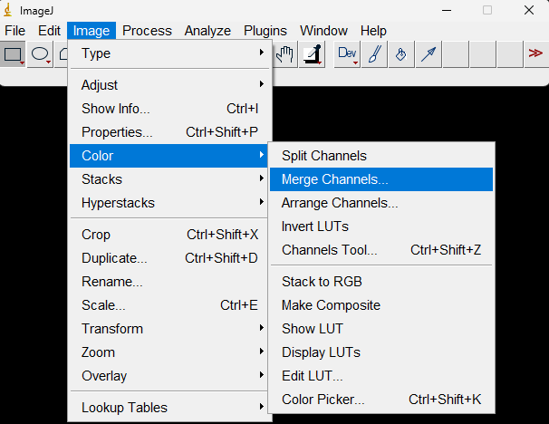Image resolution: width=549 pixels, height=424 pixels.
Task: Select the Rectangle selection tool
Action: click(x=13, y=54)
